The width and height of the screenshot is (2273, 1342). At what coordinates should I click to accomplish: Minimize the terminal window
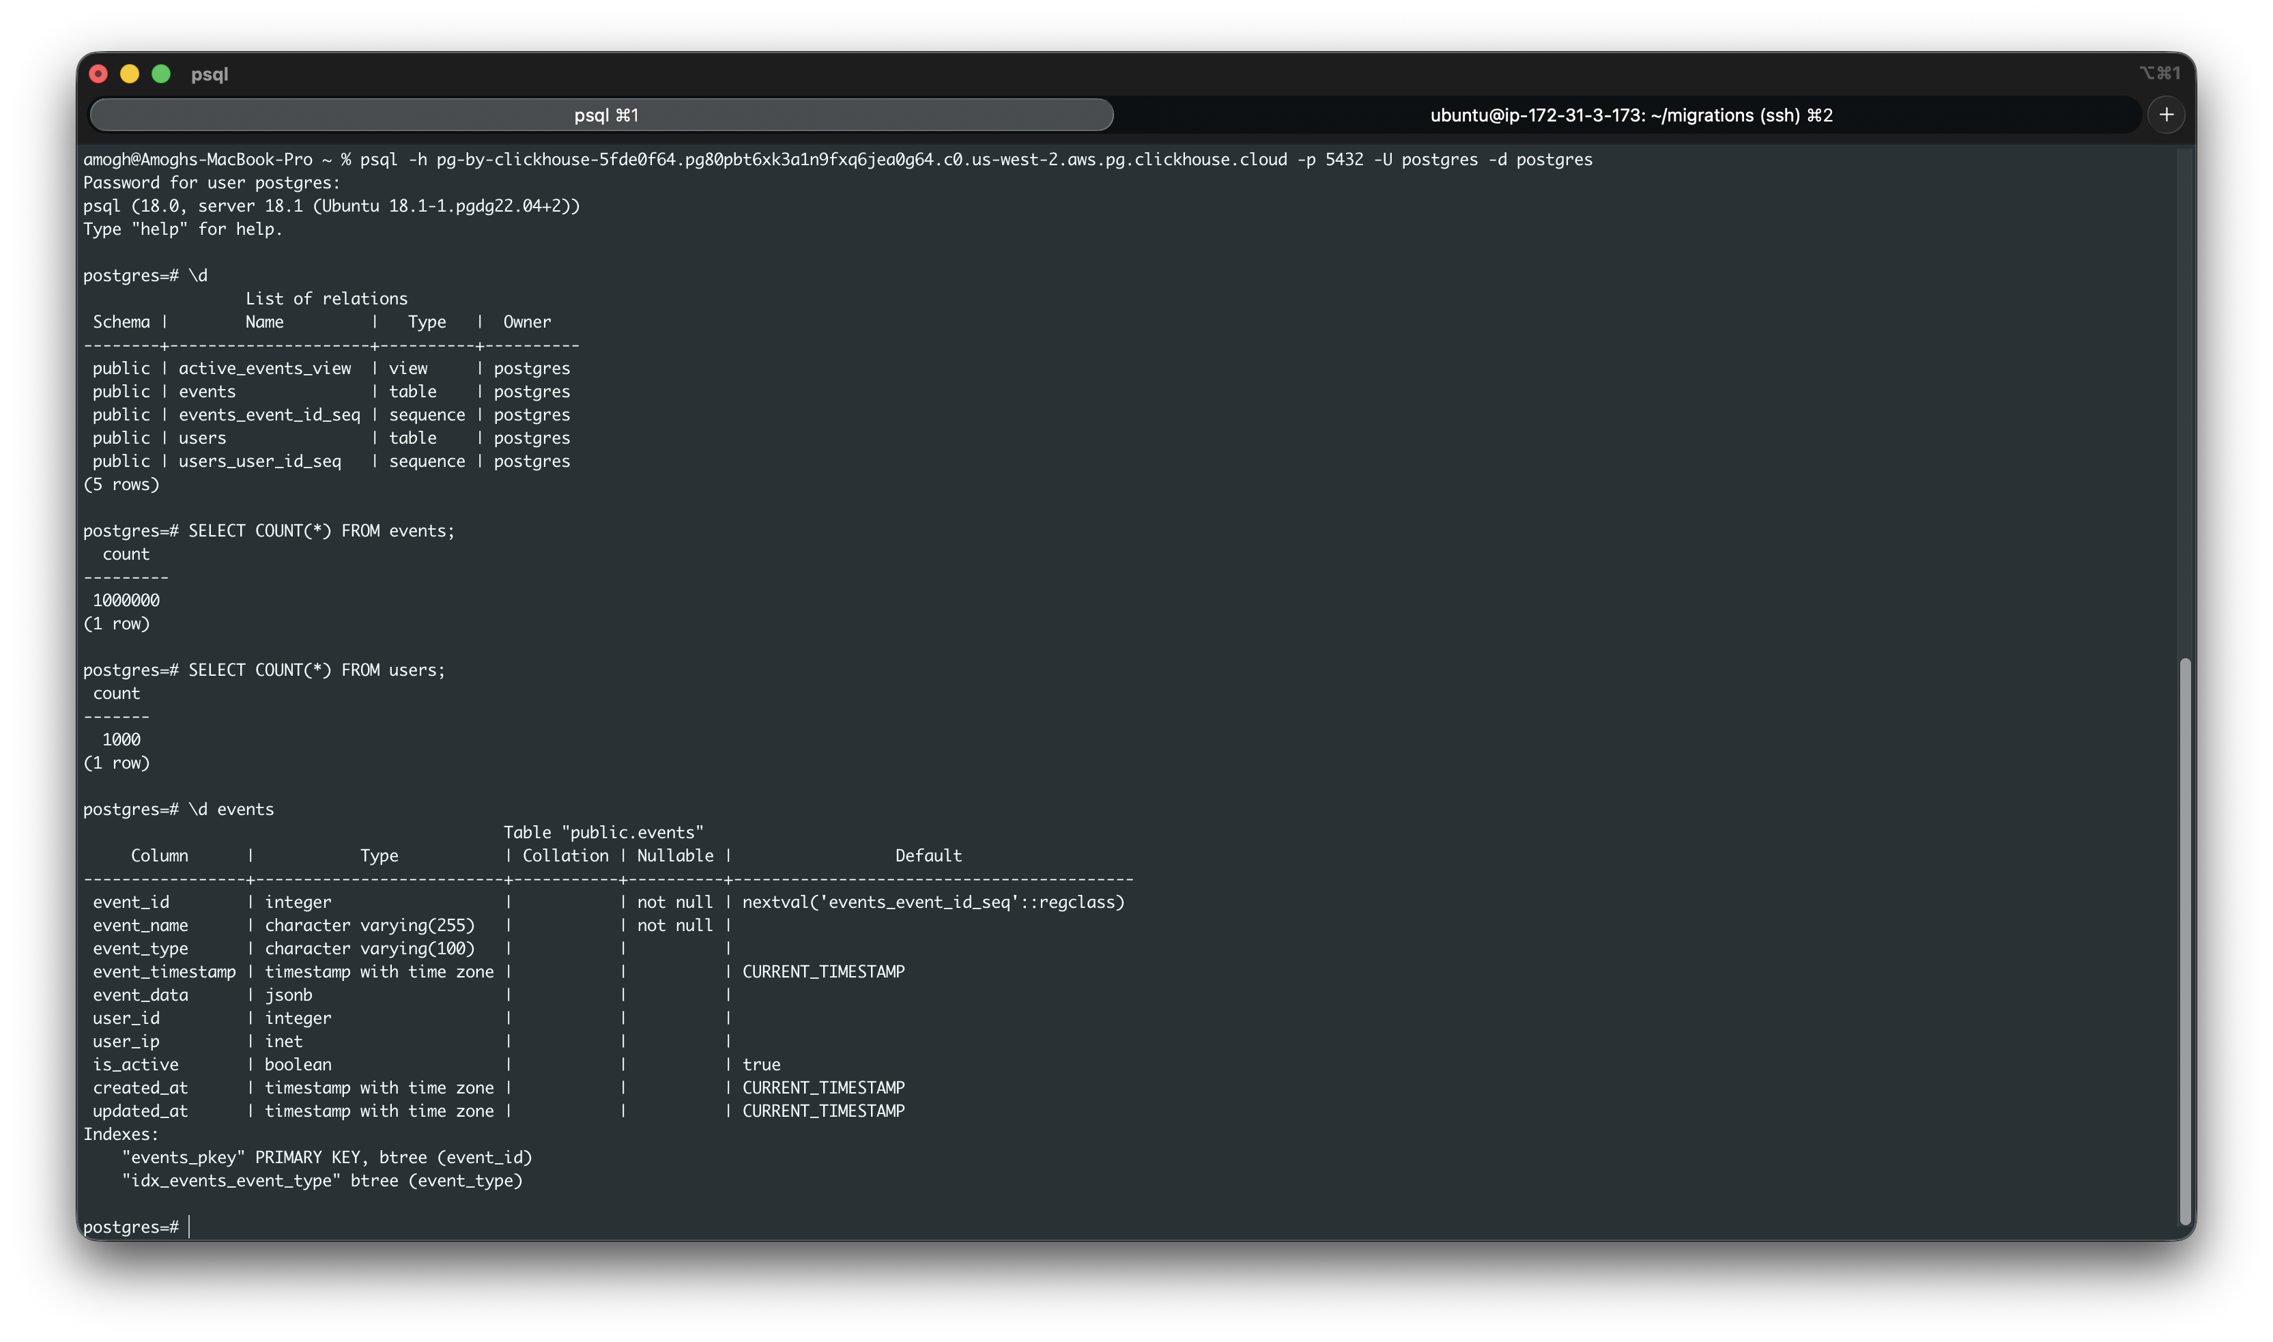tap(130, 74)
